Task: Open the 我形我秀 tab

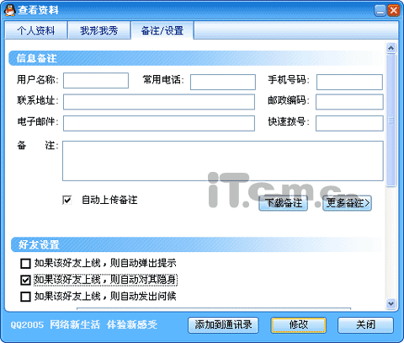Action: coord(98,30)
